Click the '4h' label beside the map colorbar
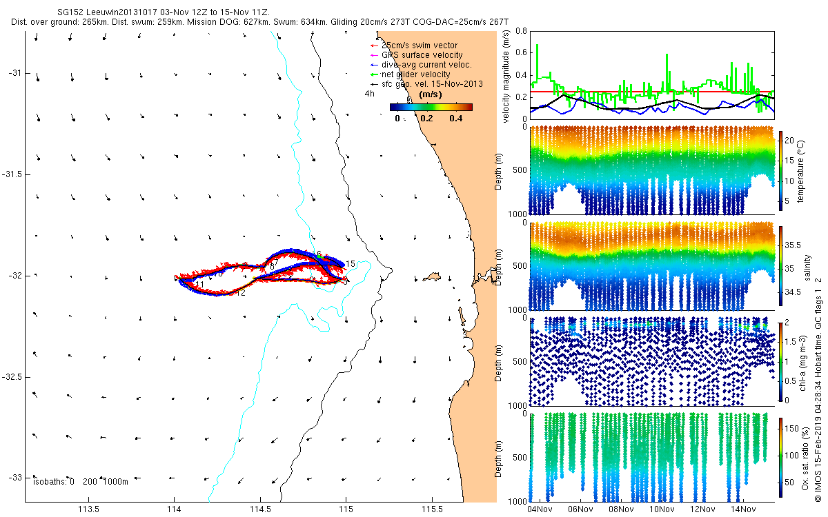The height and width of the screenshot is (517, 828). [370, 94]
